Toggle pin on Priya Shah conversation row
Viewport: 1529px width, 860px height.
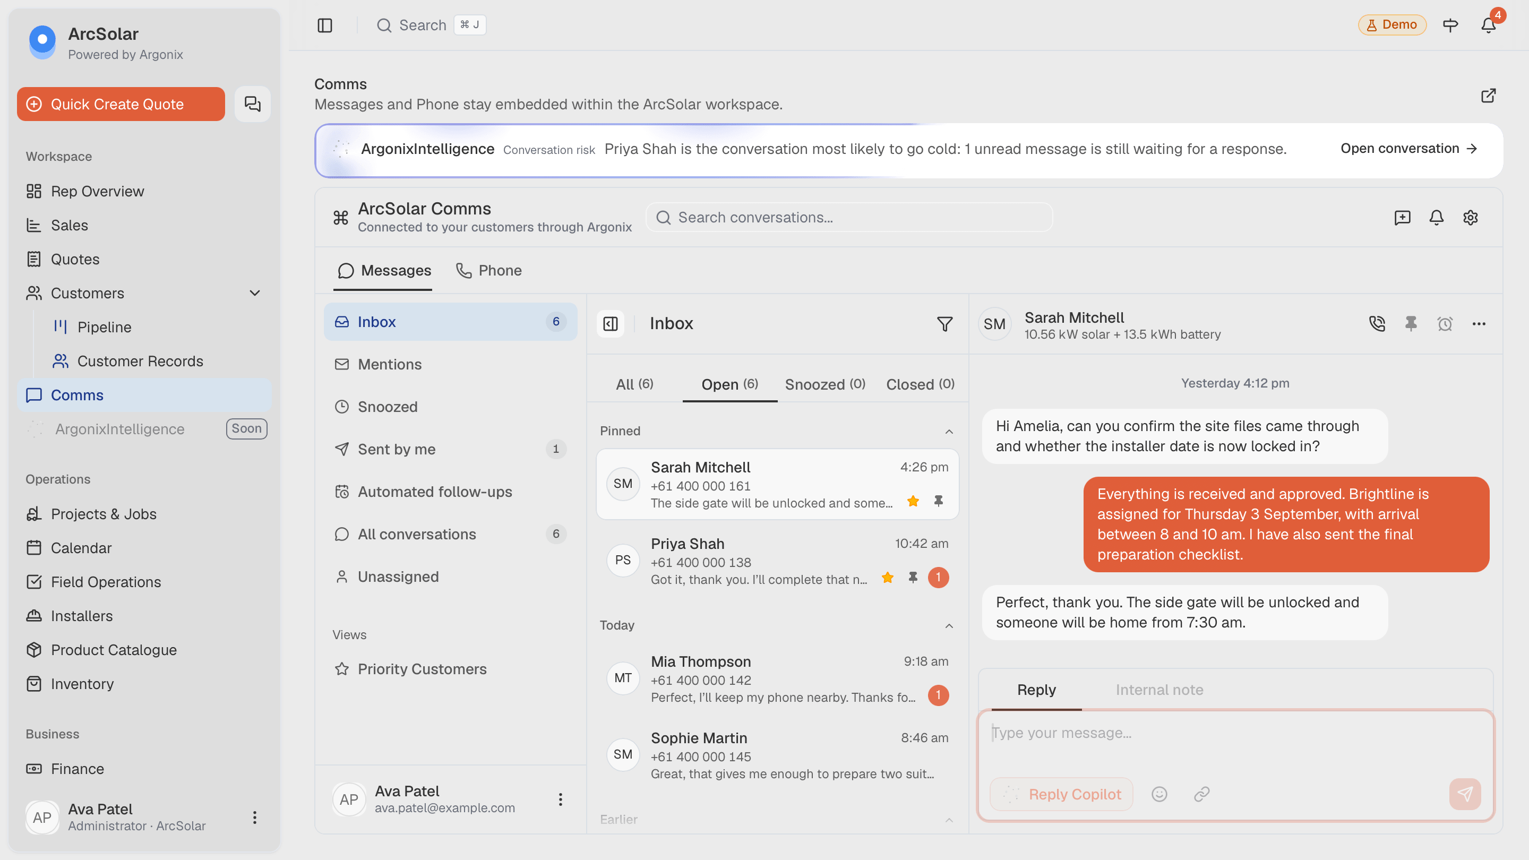[913, 578]
